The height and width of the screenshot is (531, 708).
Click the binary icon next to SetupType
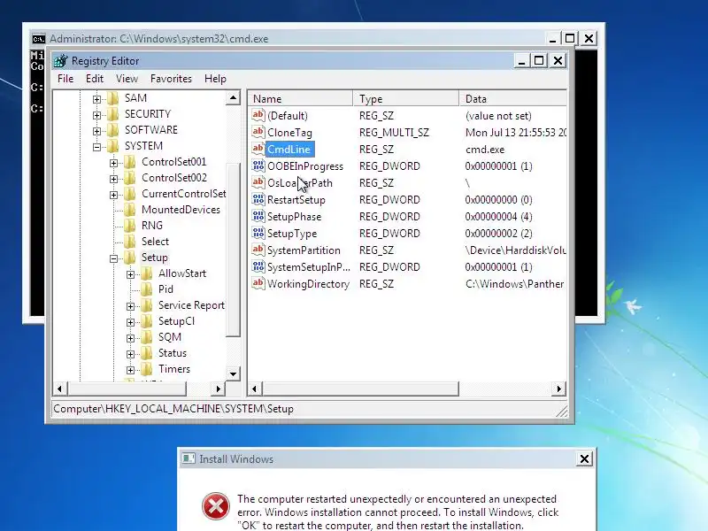[258, 233]
